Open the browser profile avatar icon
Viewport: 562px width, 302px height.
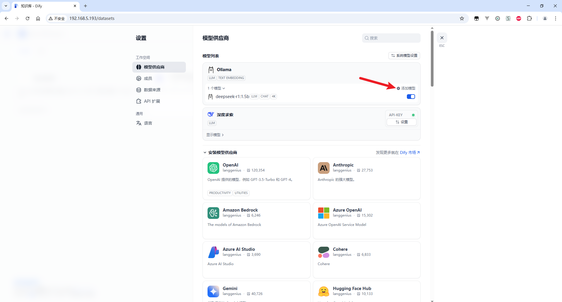click(x=545, y=18)
